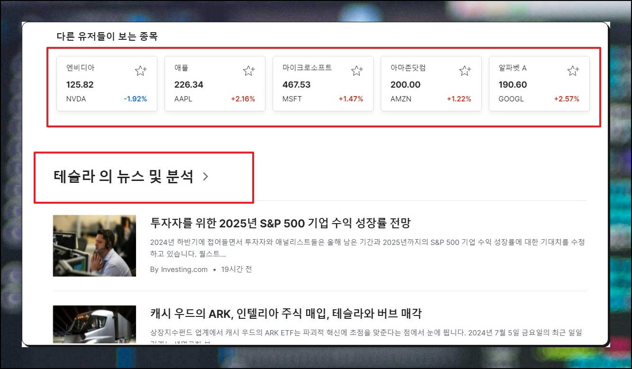Open the 엔비디아 stock name
This screenshot has width=632, height=369.
tap(80, 68)
